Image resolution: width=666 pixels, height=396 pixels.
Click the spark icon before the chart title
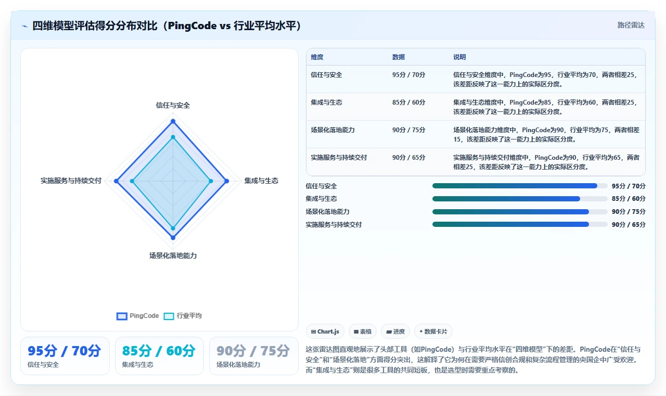pyautogui.click(x=24, y=25)
